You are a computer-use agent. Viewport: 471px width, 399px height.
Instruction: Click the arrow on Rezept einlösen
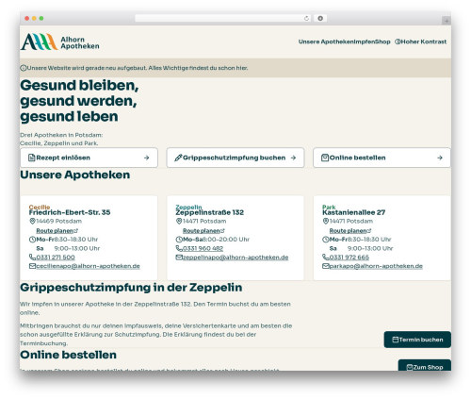click(146, 158)
